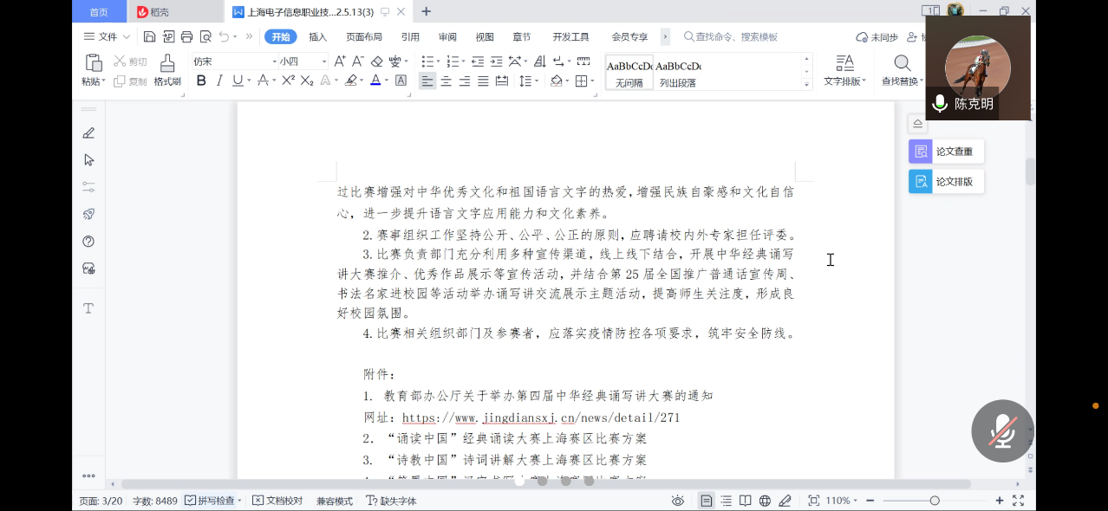This screenshot has height=511, width=1108.
Task: Click the zoom slider handle in status bar
Action: 935,501
